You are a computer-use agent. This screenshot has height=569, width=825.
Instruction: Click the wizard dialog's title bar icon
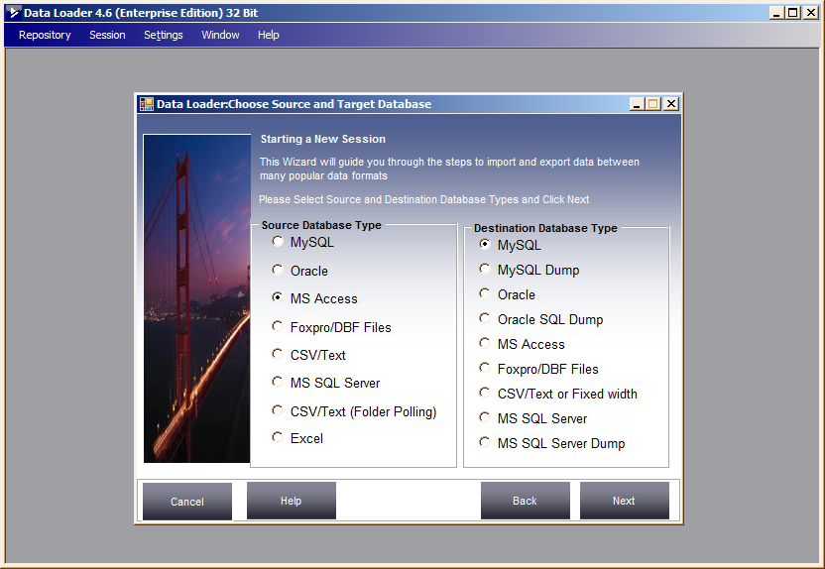[147, 104]
